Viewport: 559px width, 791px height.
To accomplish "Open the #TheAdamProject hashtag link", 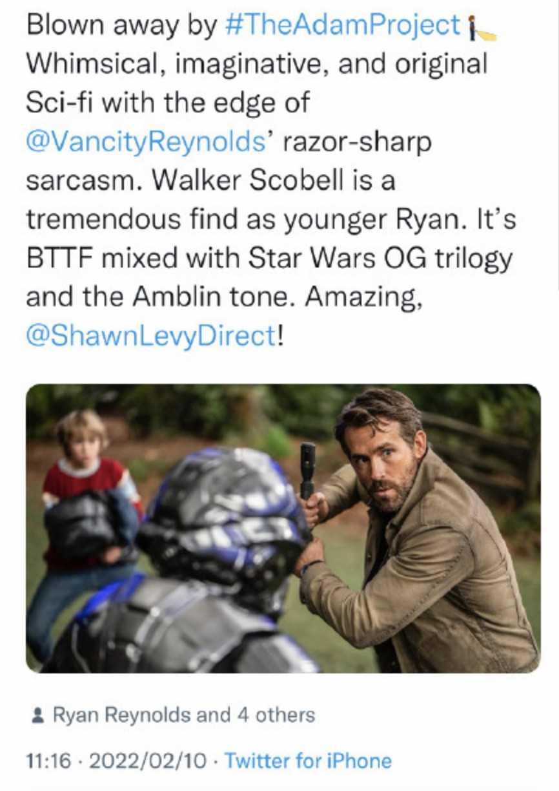I will 343,25.
